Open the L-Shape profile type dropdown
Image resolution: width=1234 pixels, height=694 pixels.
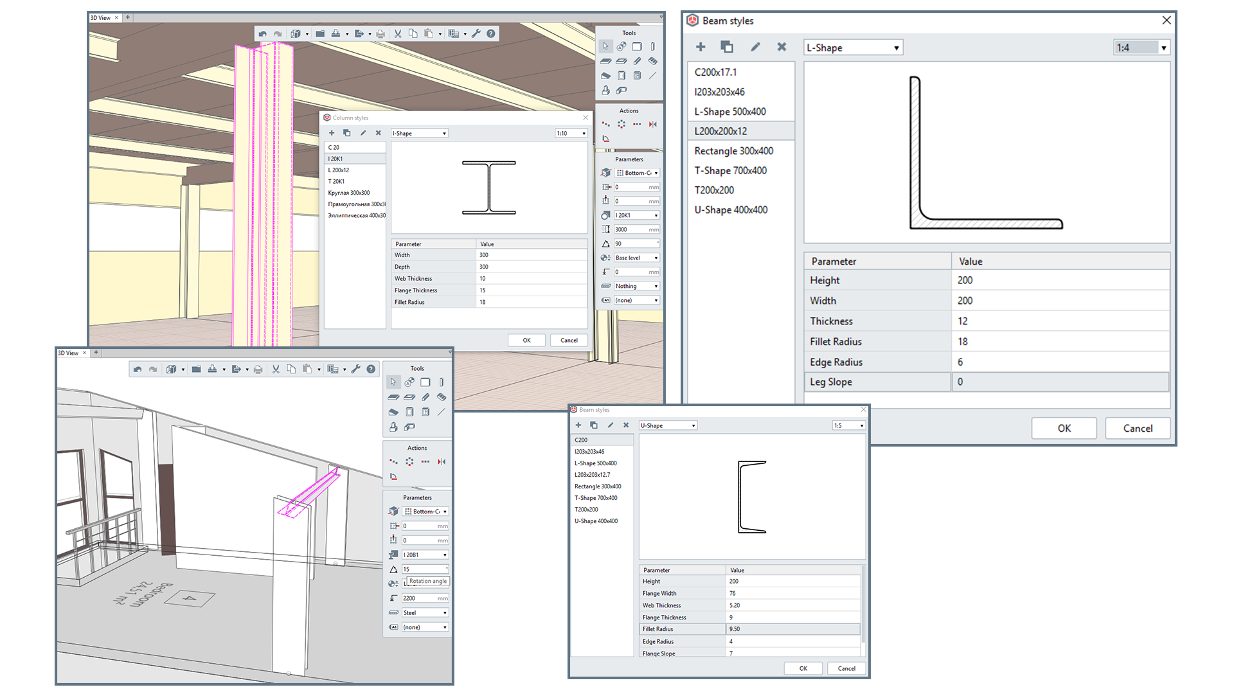point(853,48)
